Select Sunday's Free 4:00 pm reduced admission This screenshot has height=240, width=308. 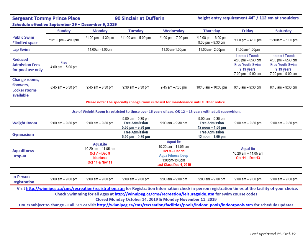point(64,65)
